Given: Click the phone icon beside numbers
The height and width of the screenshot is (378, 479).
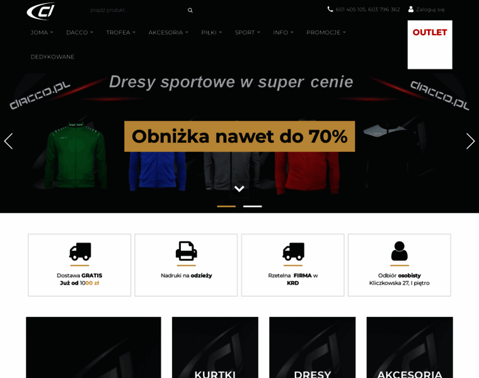Looking at the screenshot, I should [x=330, y=9].
